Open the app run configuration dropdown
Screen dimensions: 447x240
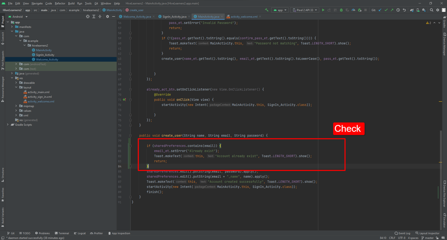click(280, 10)
